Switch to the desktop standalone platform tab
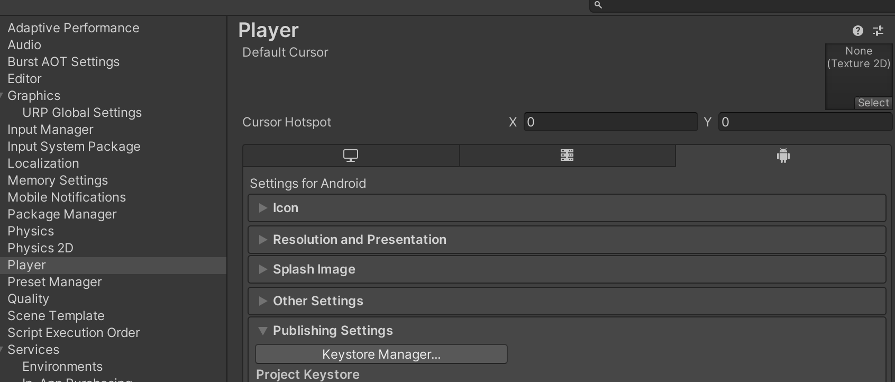This screenshot has width=895, height=382. (351, 156)
